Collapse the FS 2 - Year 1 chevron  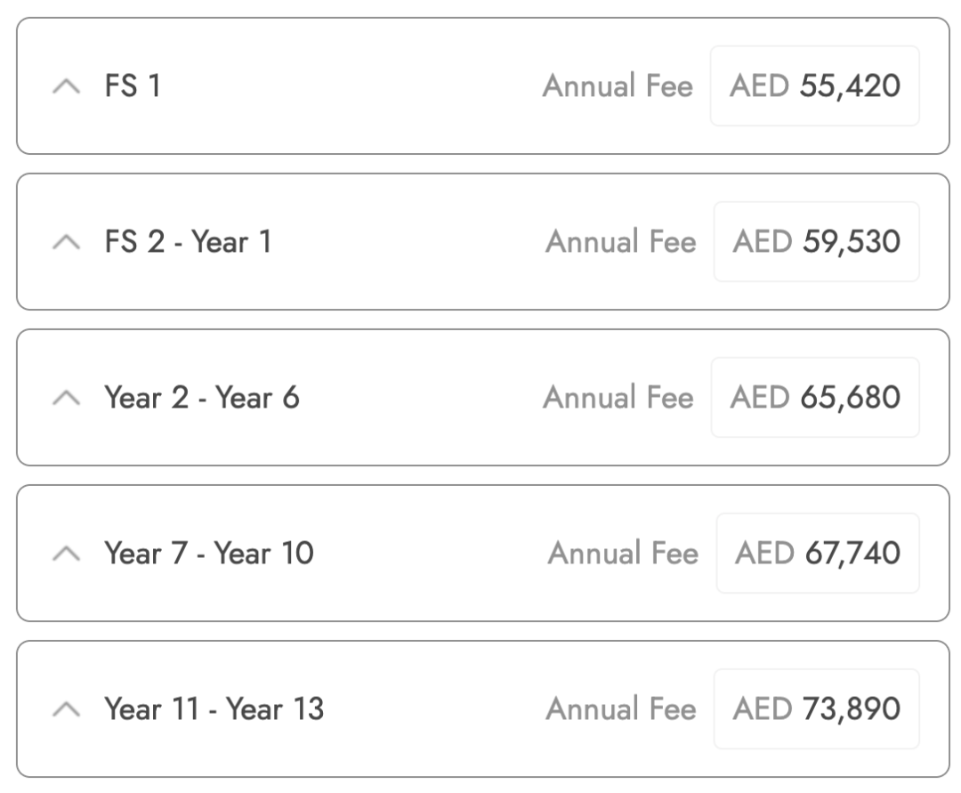66,242
